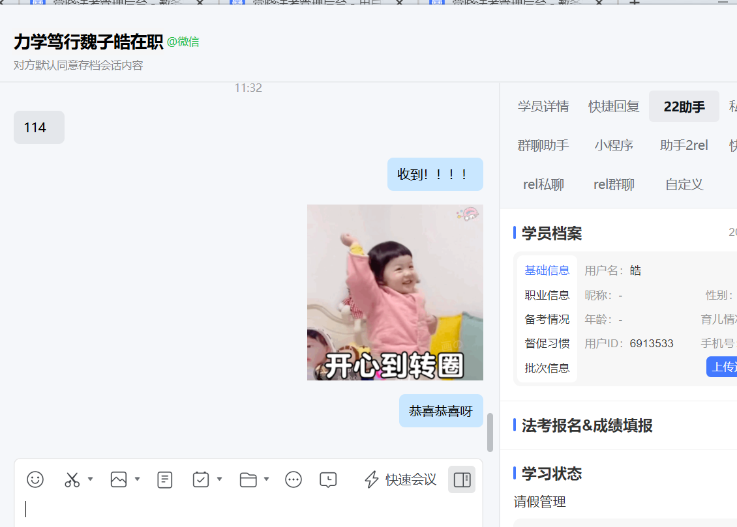Toggle the sidebar panel icon

coord(462,479)
